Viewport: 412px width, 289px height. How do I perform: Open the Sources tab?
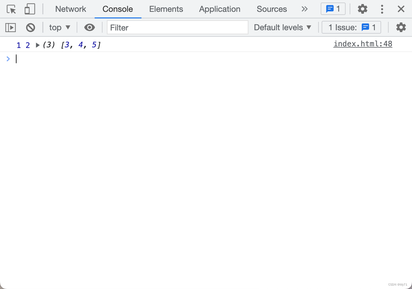click(271, 9)
